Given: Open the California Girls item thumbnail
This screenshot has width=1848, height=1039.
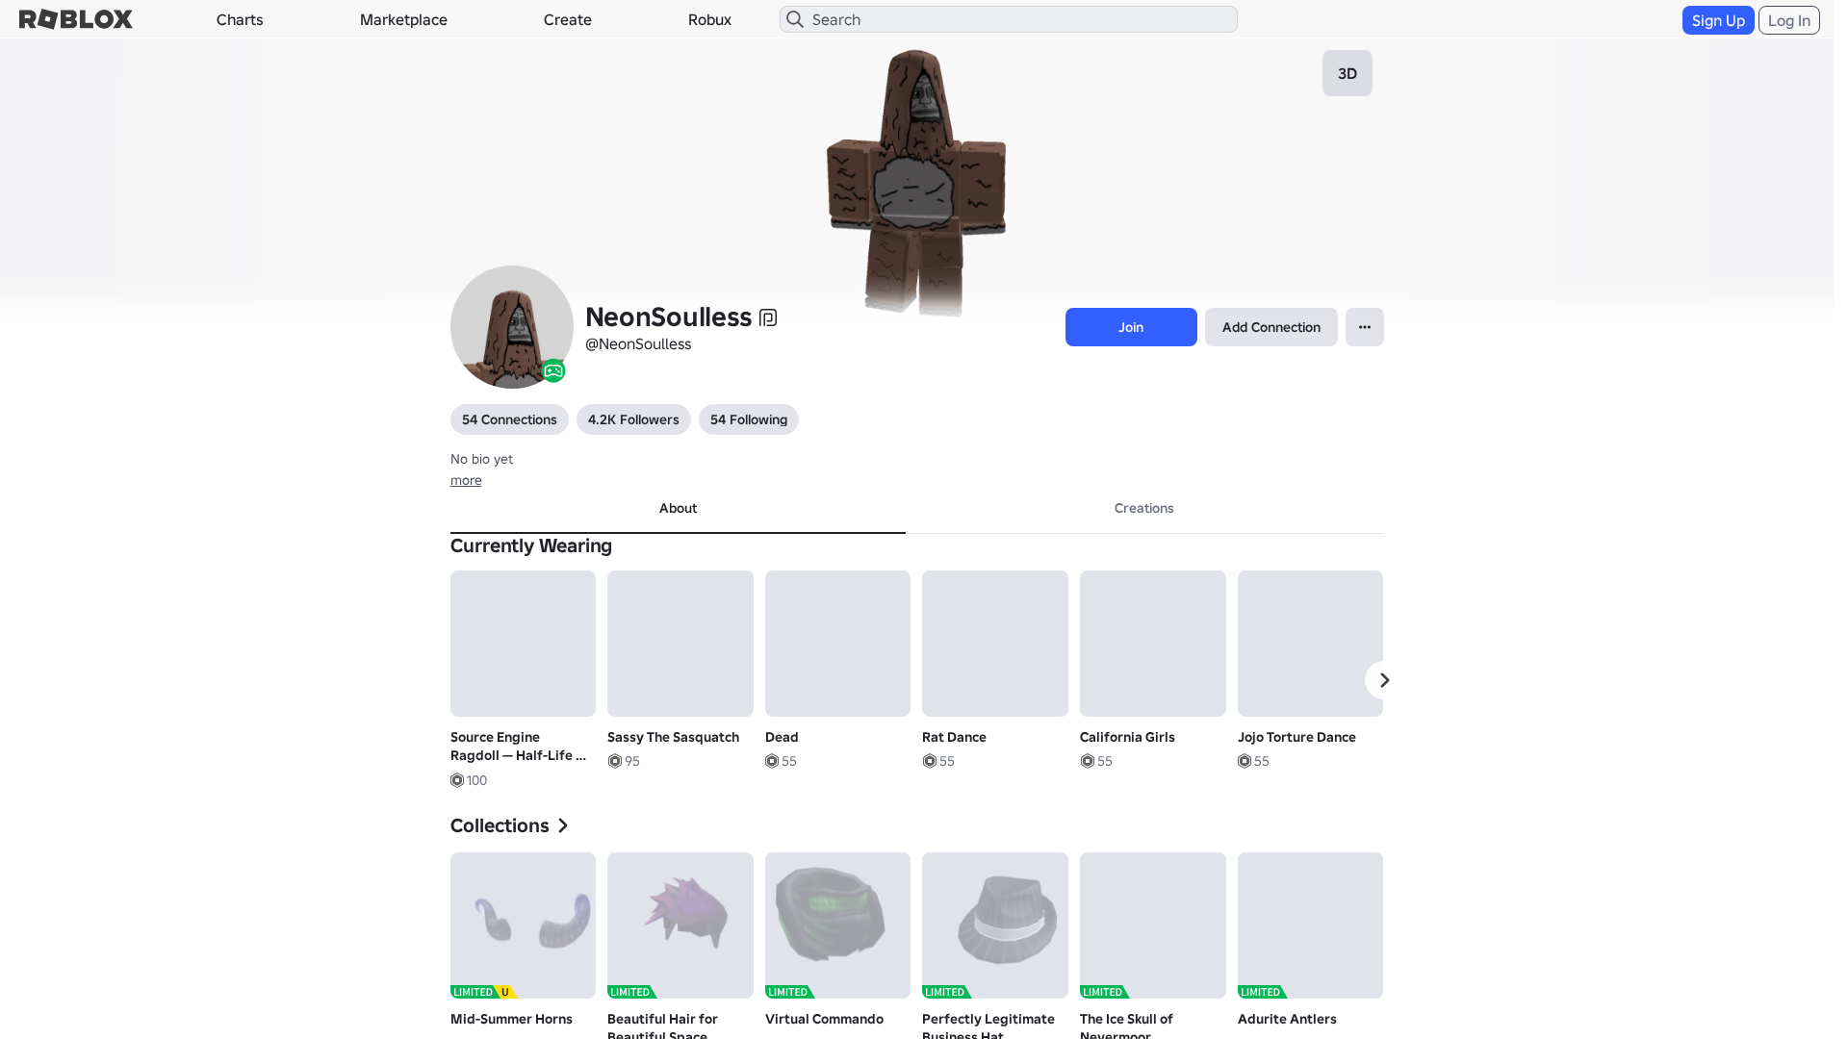Looking at the screenshot, I should click(x=1153, y=644).
